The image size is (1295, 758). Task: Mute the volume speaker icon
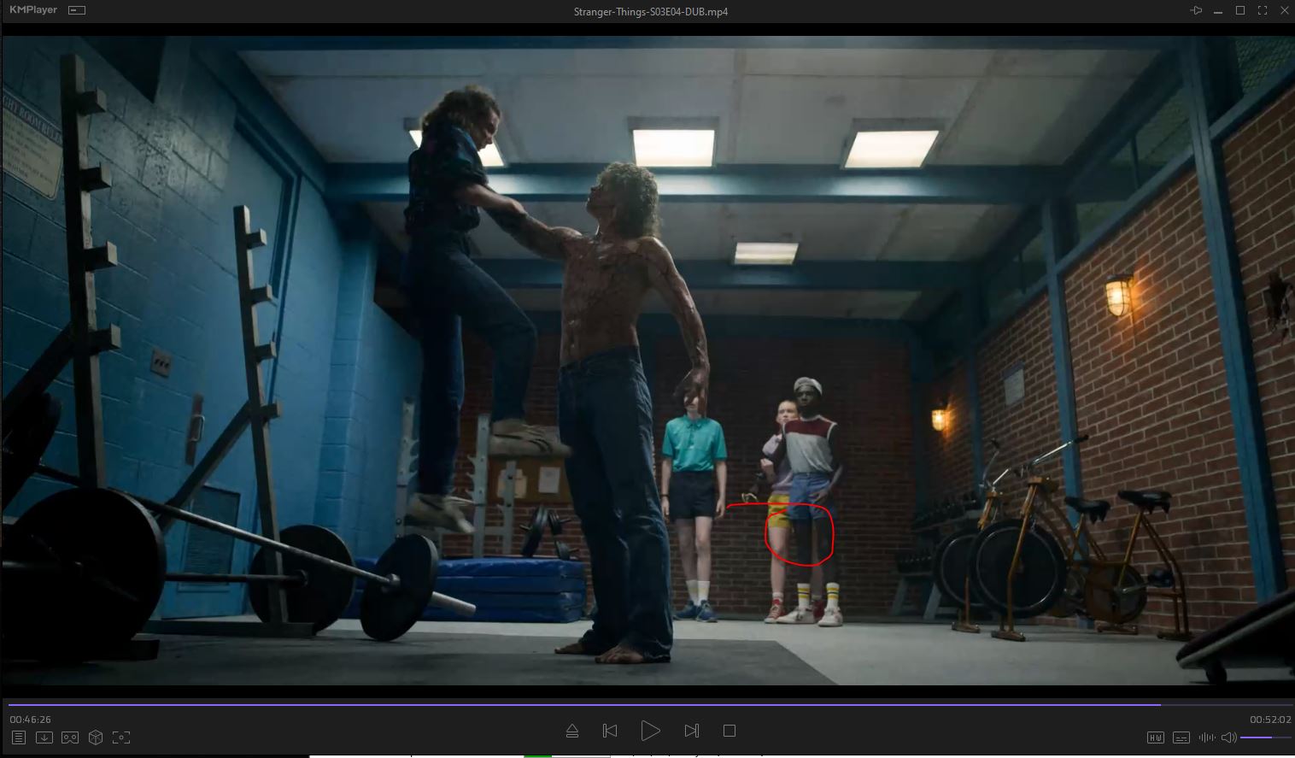click(1228, 737)
